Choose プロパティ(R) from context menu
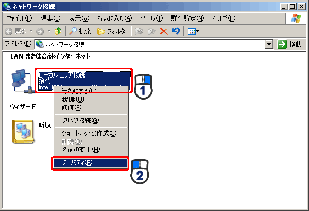 click(x=91, y=163)
